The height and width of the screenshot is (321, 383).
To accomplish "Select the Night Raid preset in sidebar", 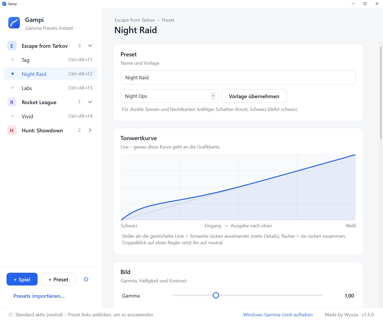I will coord(51,74).
